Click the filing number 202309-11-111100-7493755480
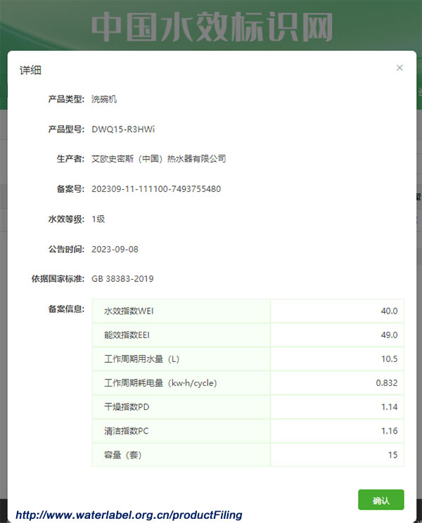This screenshot has width=422, height=523. pos(156,189)
